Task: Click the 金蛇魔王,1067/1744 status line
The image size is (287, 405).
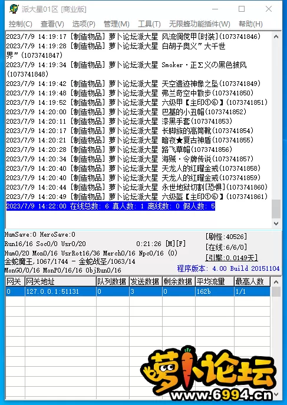Action: click(70, 261)
